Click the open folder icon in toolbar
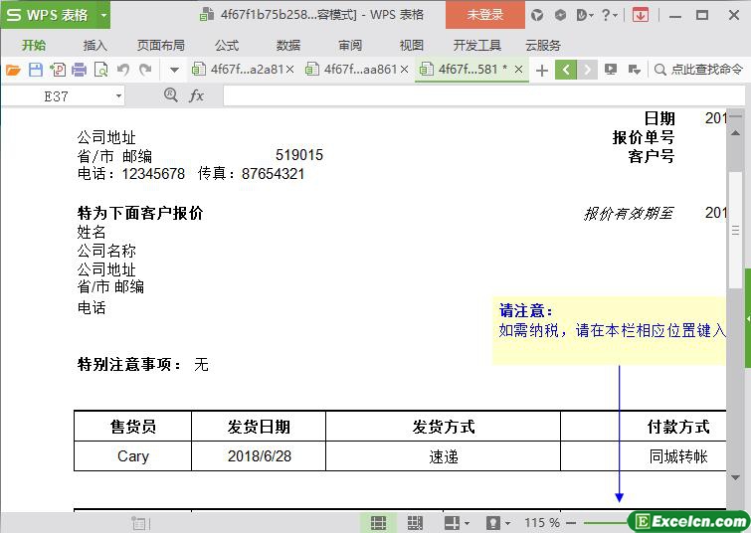 13,70
